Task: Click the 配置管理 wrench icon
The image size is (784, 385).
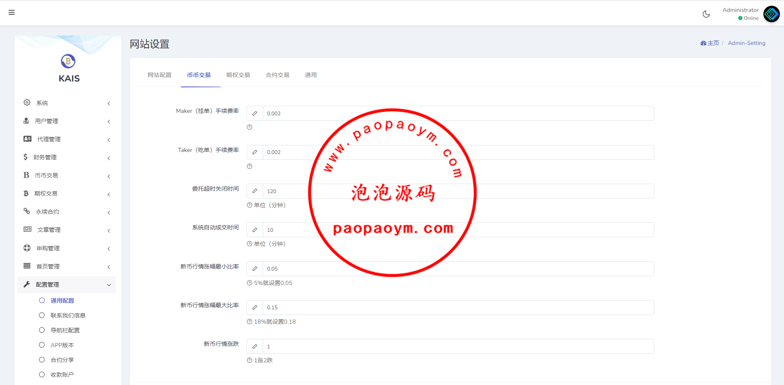Action: click(x=27, y=284)
